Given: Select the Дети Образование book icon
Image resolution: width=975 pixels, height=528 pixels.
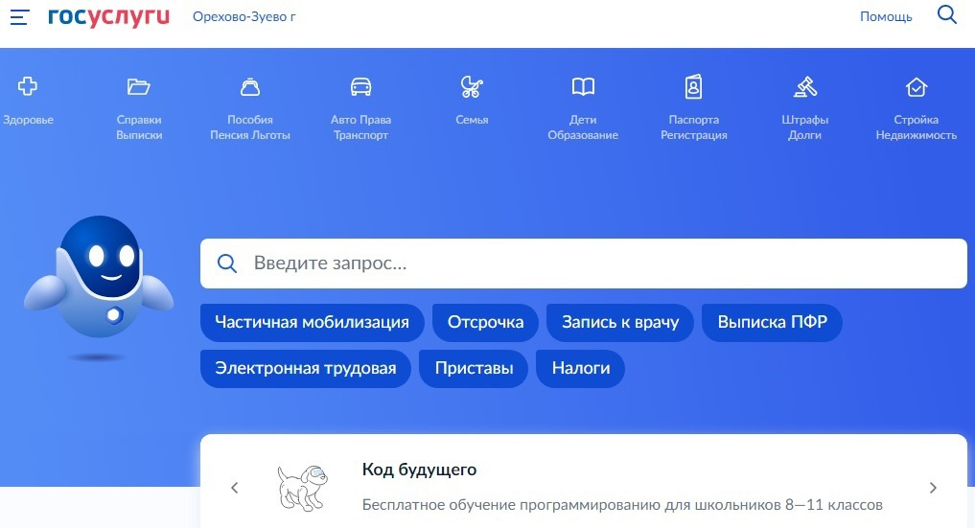Looking at the screenshot, I should pyautogui.click(x=583, y=86).
